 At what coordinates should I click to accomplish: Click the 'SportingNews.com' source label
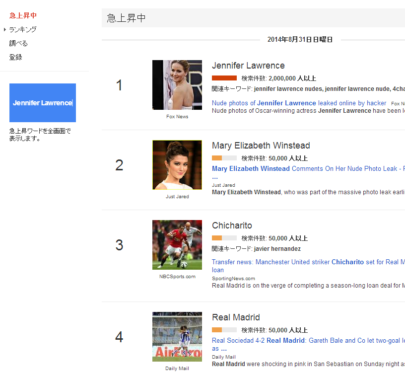233,279
